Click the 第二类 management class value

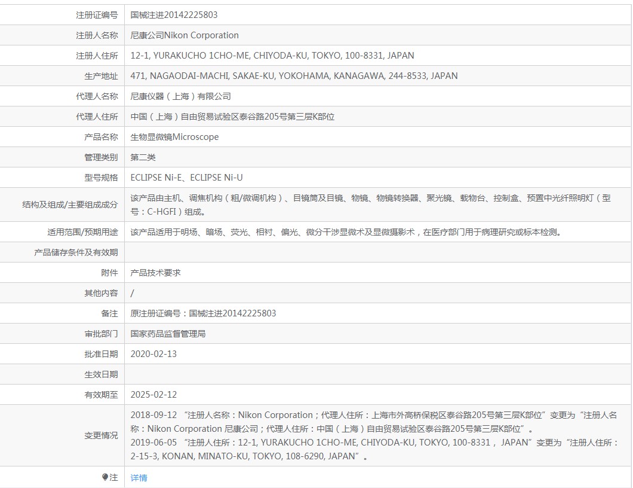click(x=143, y=157)
